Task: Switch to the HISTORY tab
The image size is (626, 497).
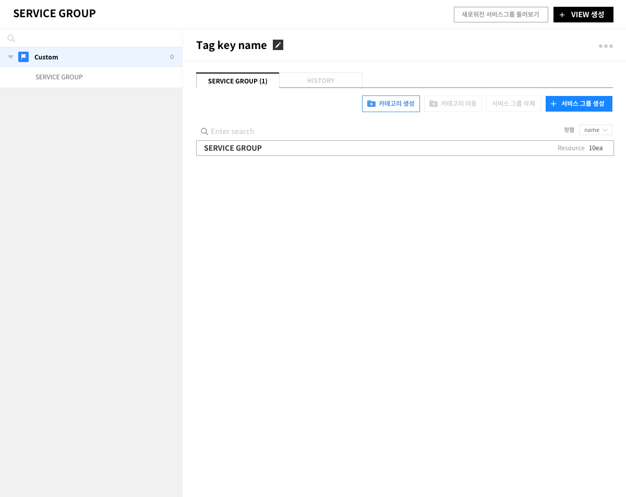Action: pos(320,80)
